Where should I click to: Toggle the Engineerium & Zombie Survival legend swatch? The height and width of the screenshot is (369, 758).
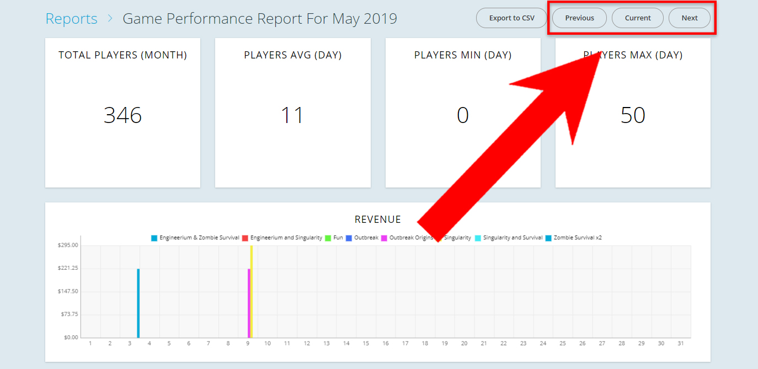[x=154, y=238]
